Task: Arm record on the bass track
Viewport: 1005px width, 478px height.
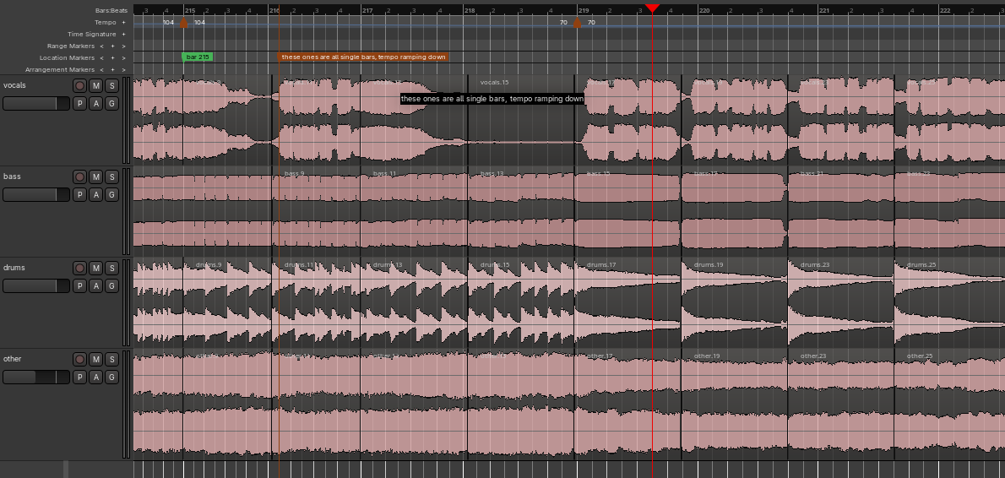Action: click(79, 177)
